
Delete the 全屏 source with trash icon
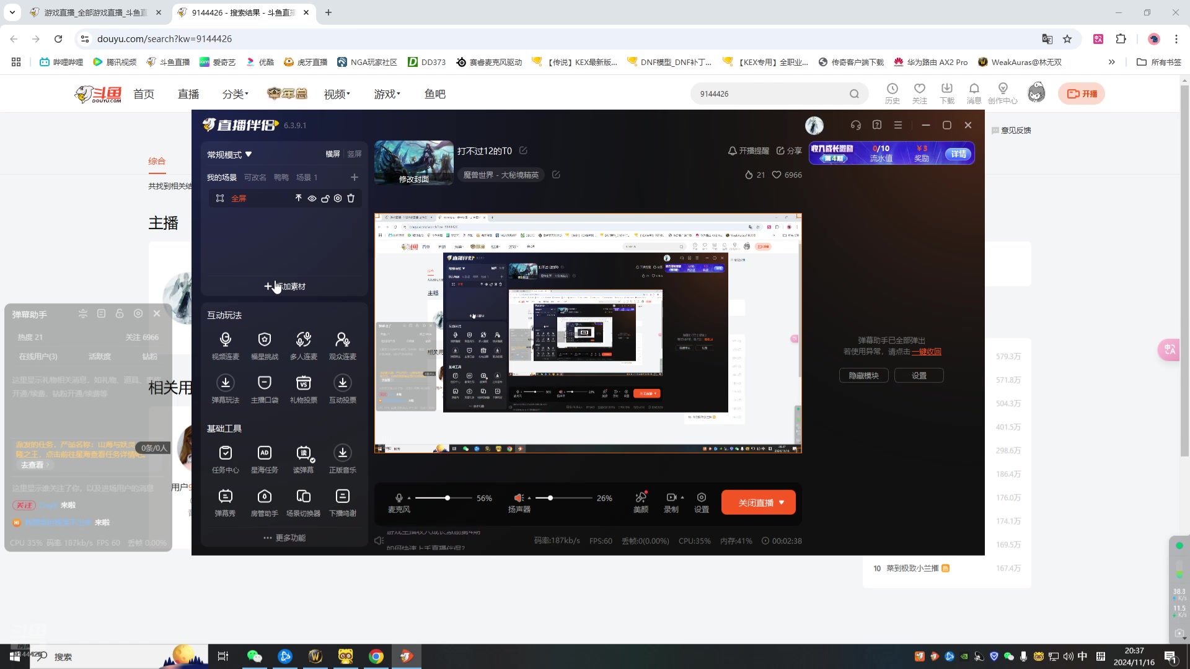click(351, 198)
